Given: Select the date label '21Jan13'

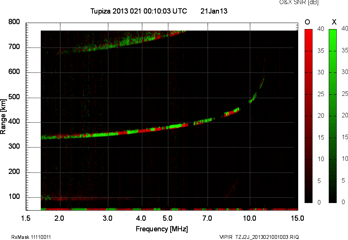Looking at the screenshot, I should [x=214, y=11].
